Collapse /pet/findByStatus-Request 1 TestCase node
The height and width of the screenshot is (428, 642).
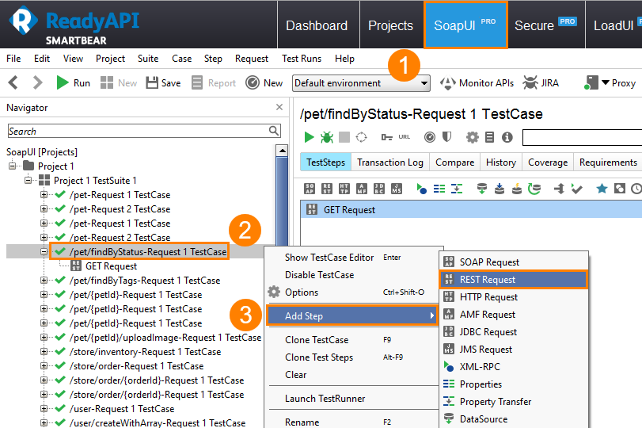44,252
